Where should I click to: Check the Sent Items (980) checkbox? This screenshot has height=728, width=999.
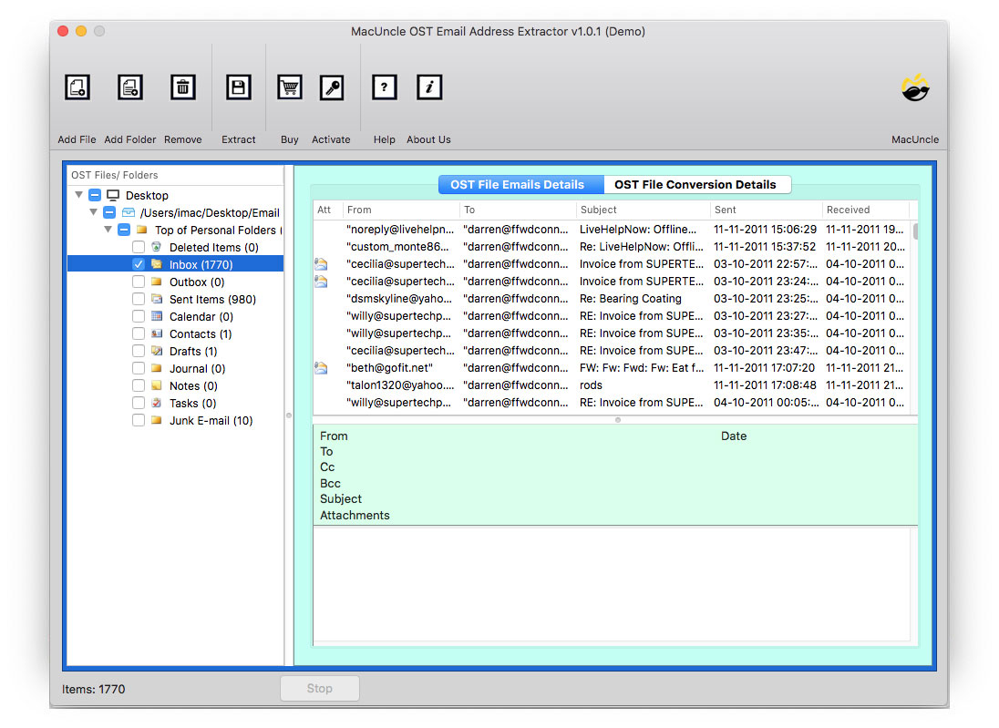coord(139,299)
